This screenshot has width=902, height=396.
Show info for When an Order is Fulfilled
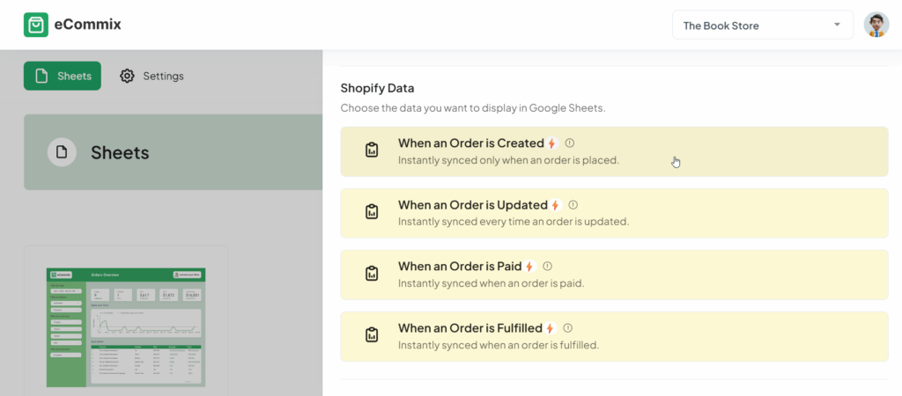pyautogui.click(x=568, y=328)
